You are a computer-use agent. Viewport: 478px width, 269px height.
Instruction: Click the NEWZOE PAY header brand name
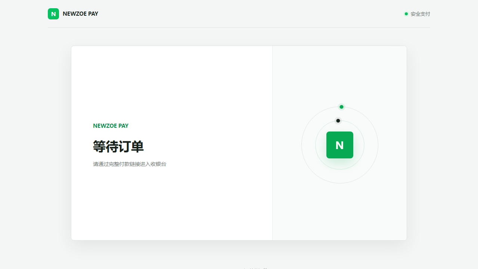(x=80, y=14)
